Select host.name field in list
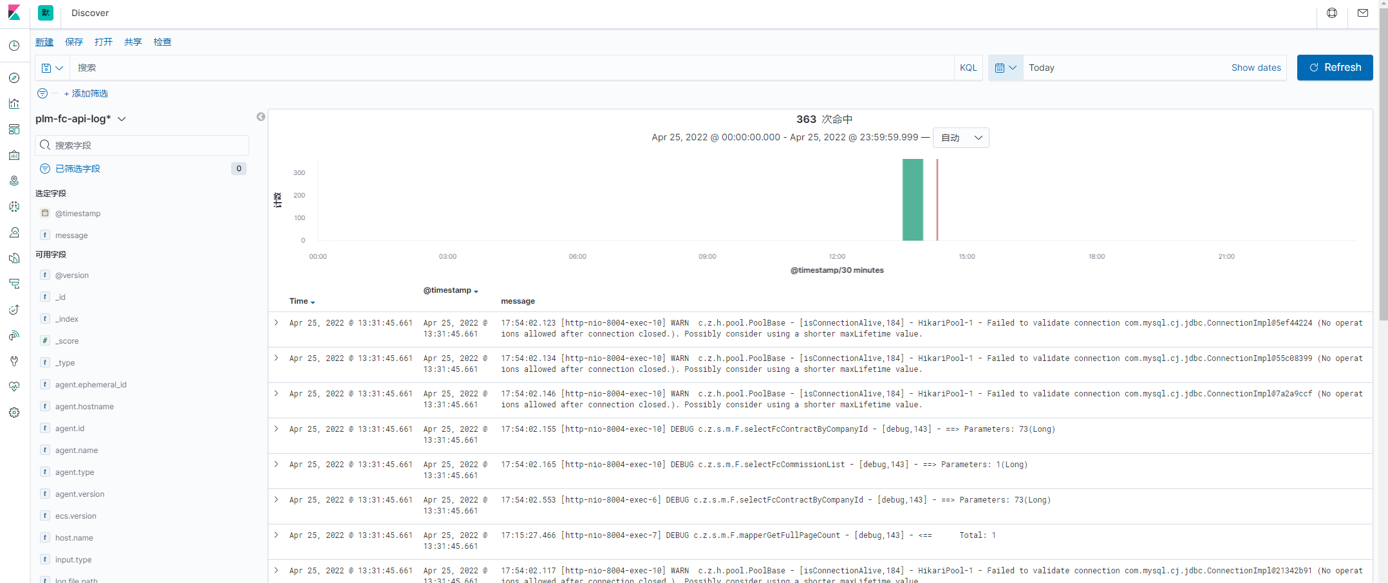The height and width of the screenshot is (583, 1388). (x=74, y=538)
